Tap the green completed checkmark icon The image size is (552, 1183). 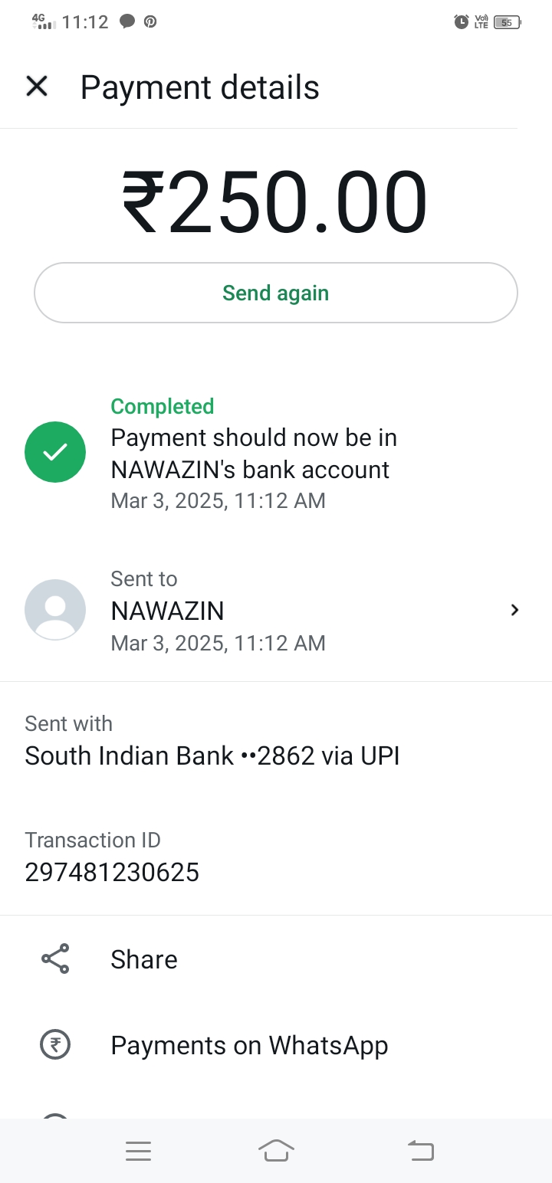pos(55,452)
